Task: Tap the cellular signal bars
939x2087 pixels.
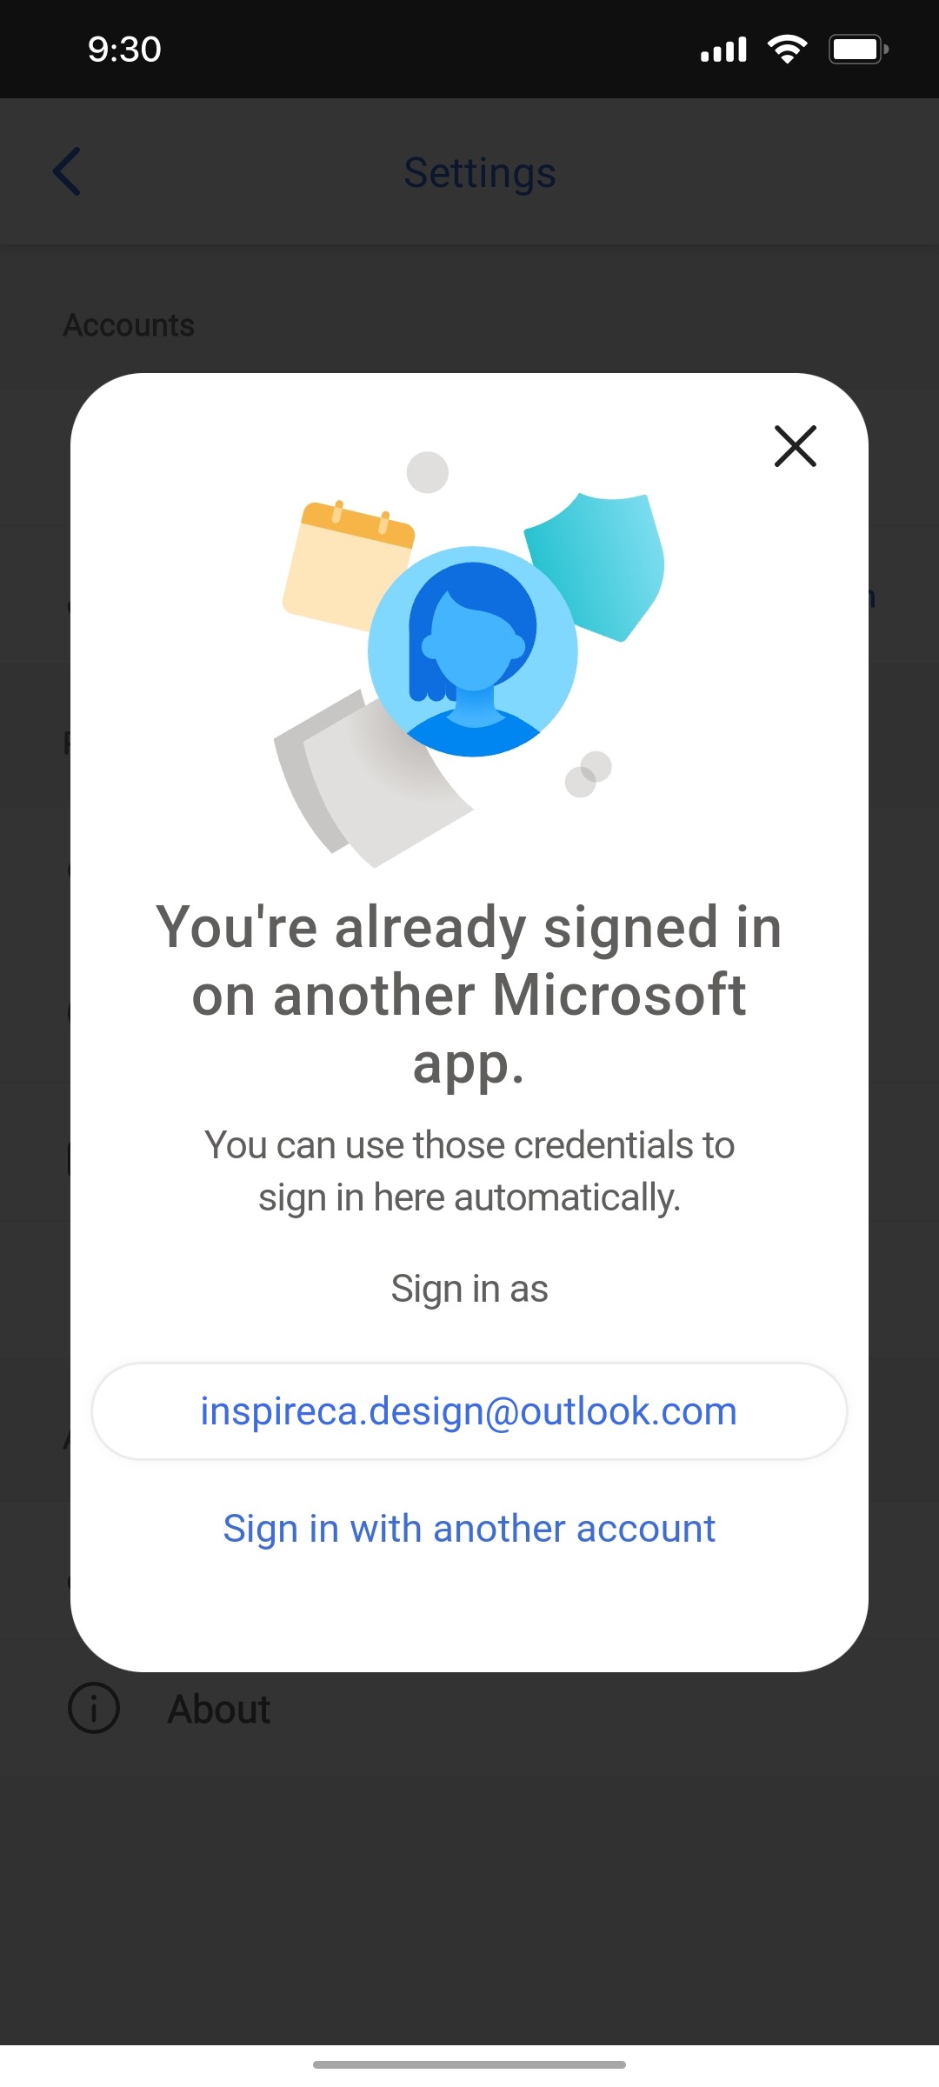Action: [723, 49]
